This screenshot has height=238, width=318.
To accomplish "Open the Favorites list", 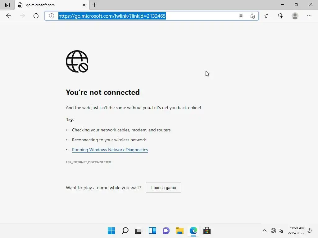I will tap(267, 16).
